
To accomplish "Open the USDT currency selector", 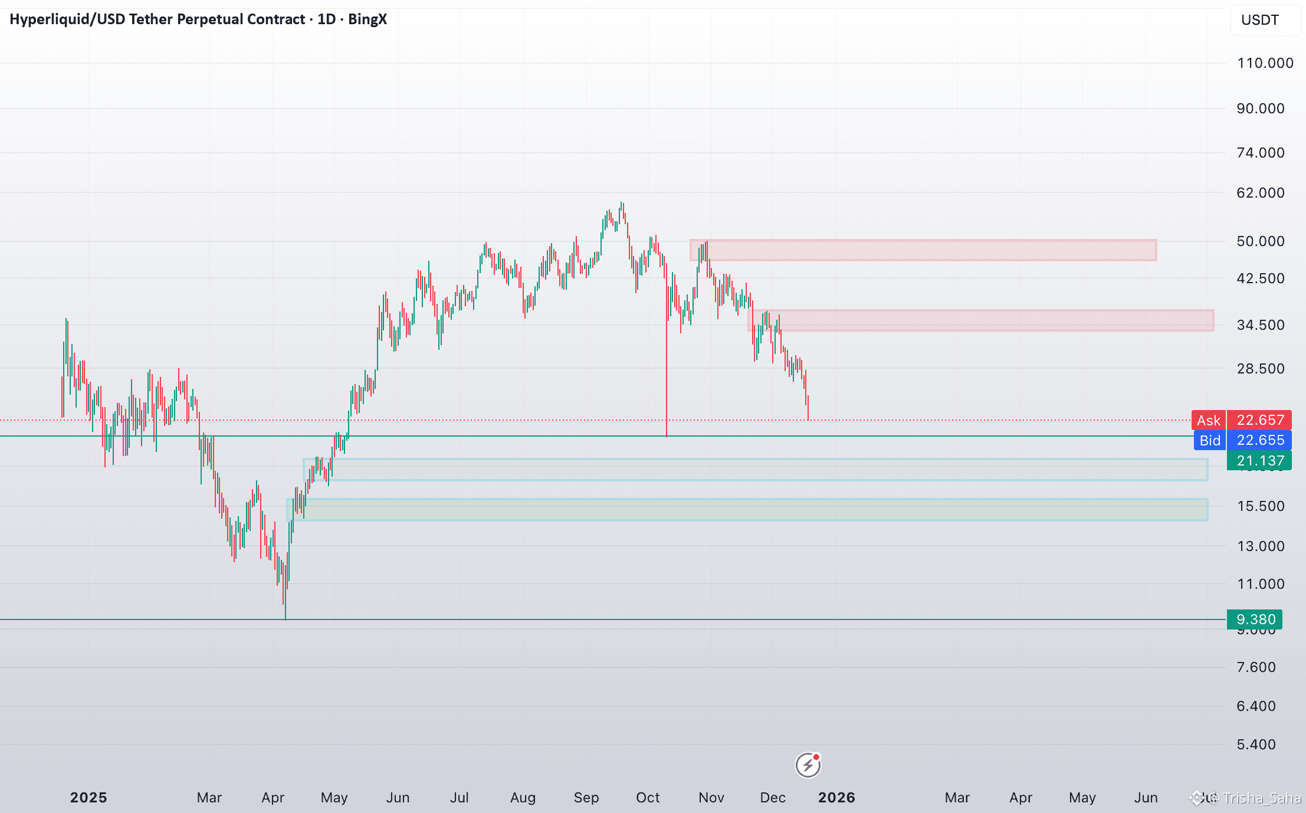I will coord(1265,20).
